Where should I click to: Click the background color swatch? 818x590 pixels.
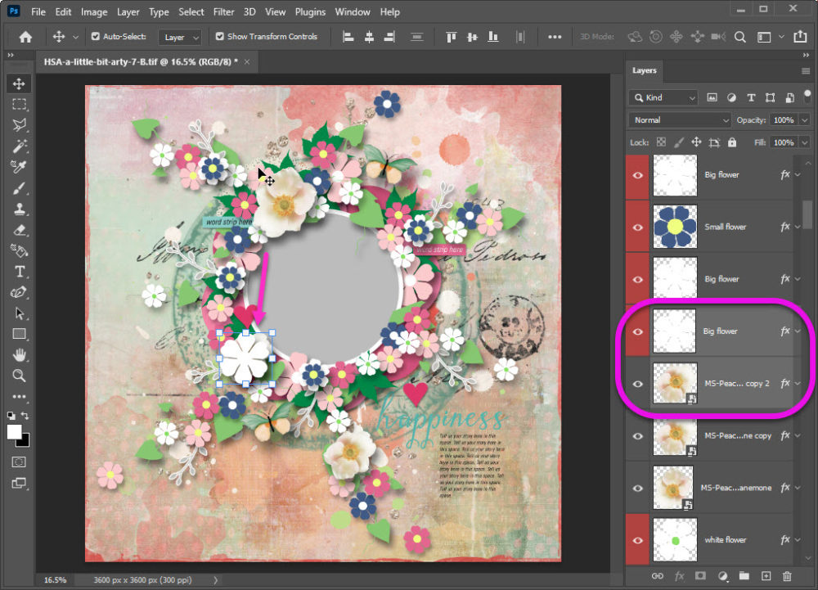[x=25, y=441]
